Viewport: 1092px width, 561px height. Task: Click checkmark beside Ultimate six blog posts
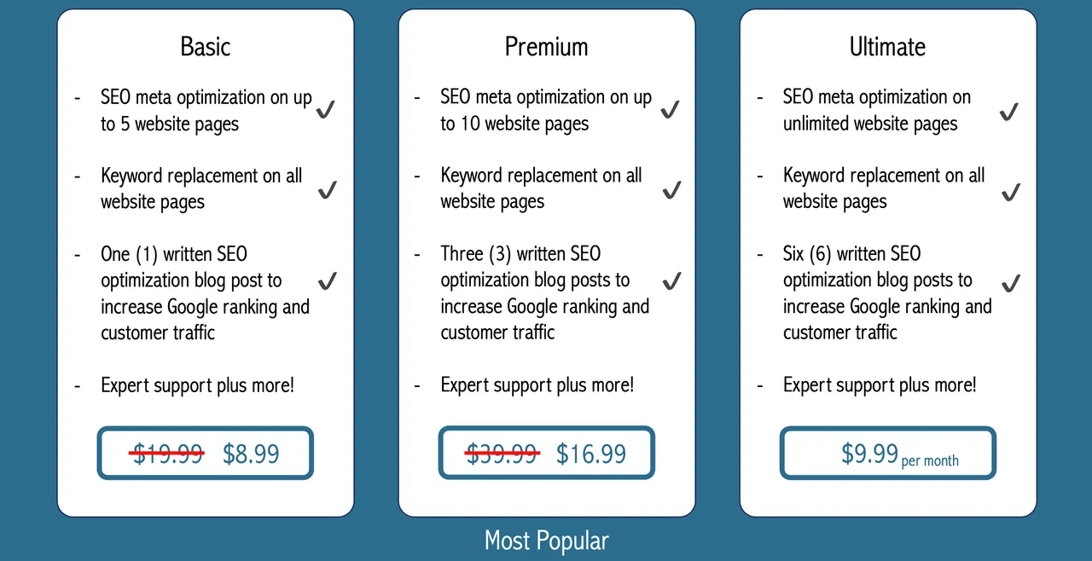(x=1011, y=282)
